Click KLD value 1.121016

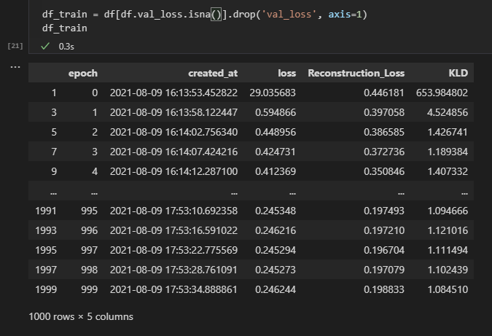point(448,230)
